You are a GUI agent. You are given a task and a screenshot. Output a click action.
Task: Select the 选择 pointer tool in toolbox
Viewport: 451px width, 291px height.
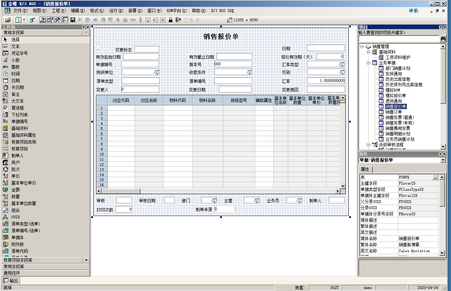pos(45,40)
